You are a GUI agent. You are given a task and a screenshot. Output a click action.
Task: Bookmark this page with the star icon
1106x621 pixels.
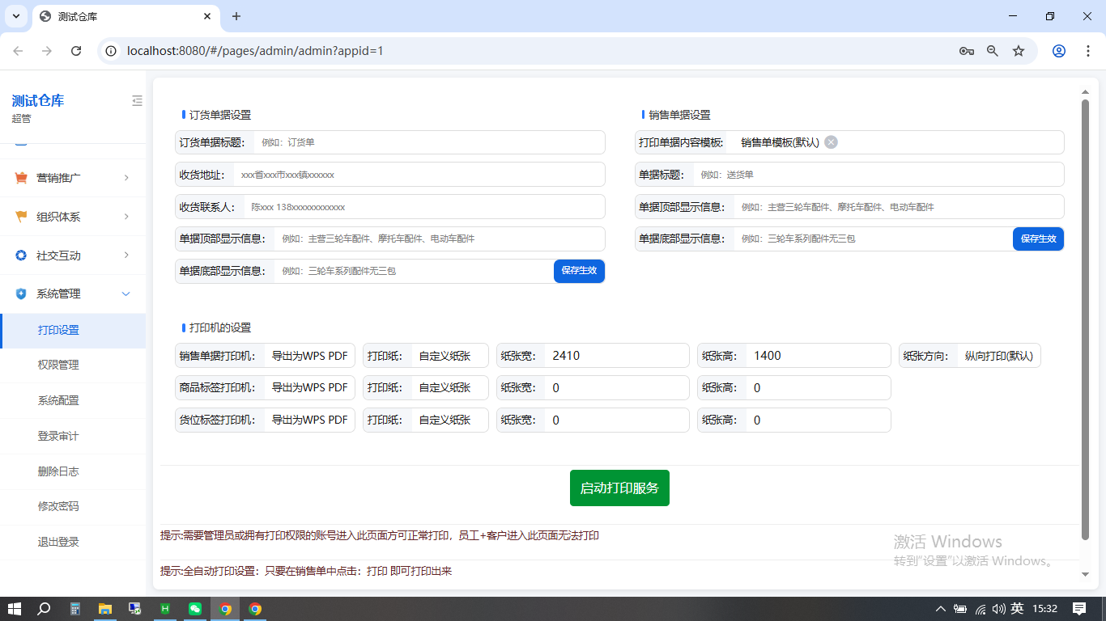pyautogui.click(x=1019, y=51)
